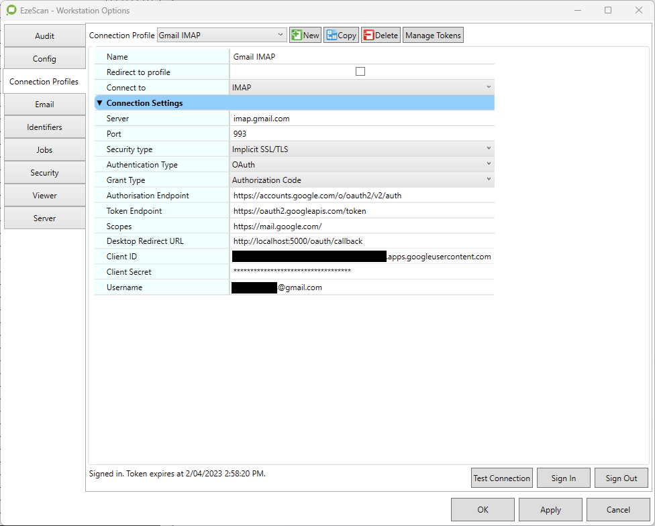Viewport: 655px width, 526px height.
Task: Click the EzeScan app icon in title bar
Action: click(11, 11)
